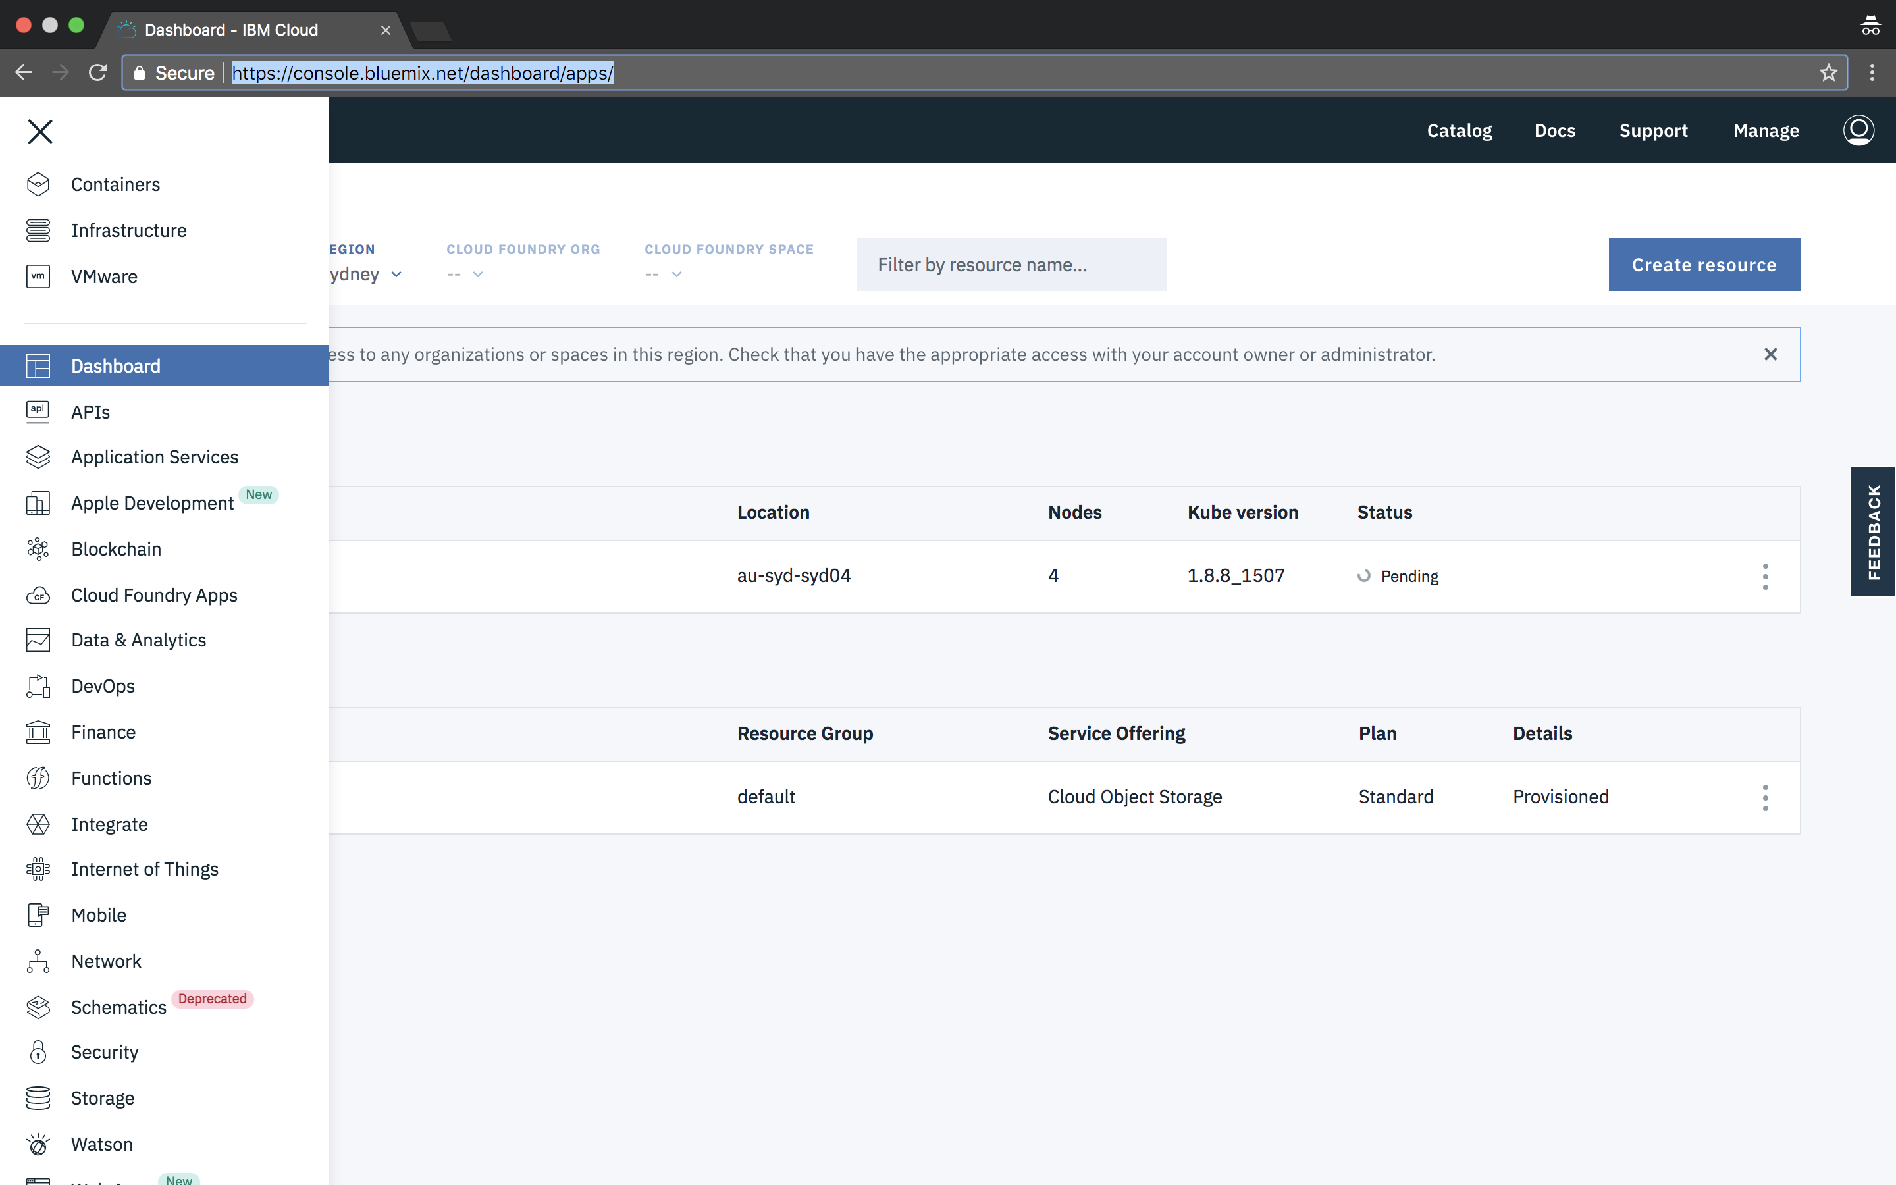1896x1185 pixels.
Task: Click the Watson icon in sidebar
Action: (x=38, y=1144)
